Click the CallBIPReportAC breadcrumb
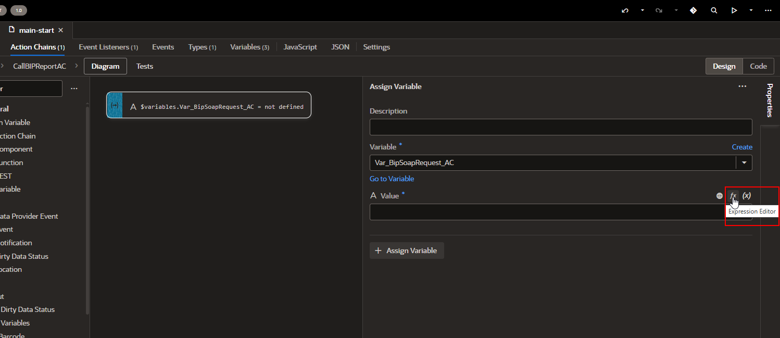This screenshot has width=780, height=338. pyautogui.click(x=40, y=66)
